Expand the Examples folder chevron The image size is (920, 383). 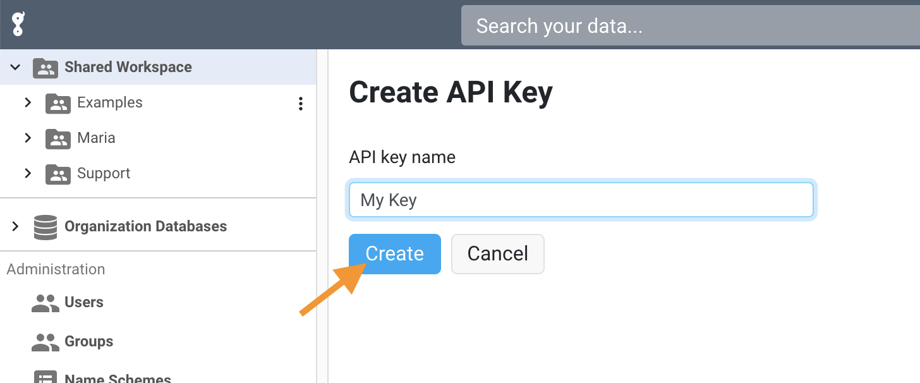[28, 102]
